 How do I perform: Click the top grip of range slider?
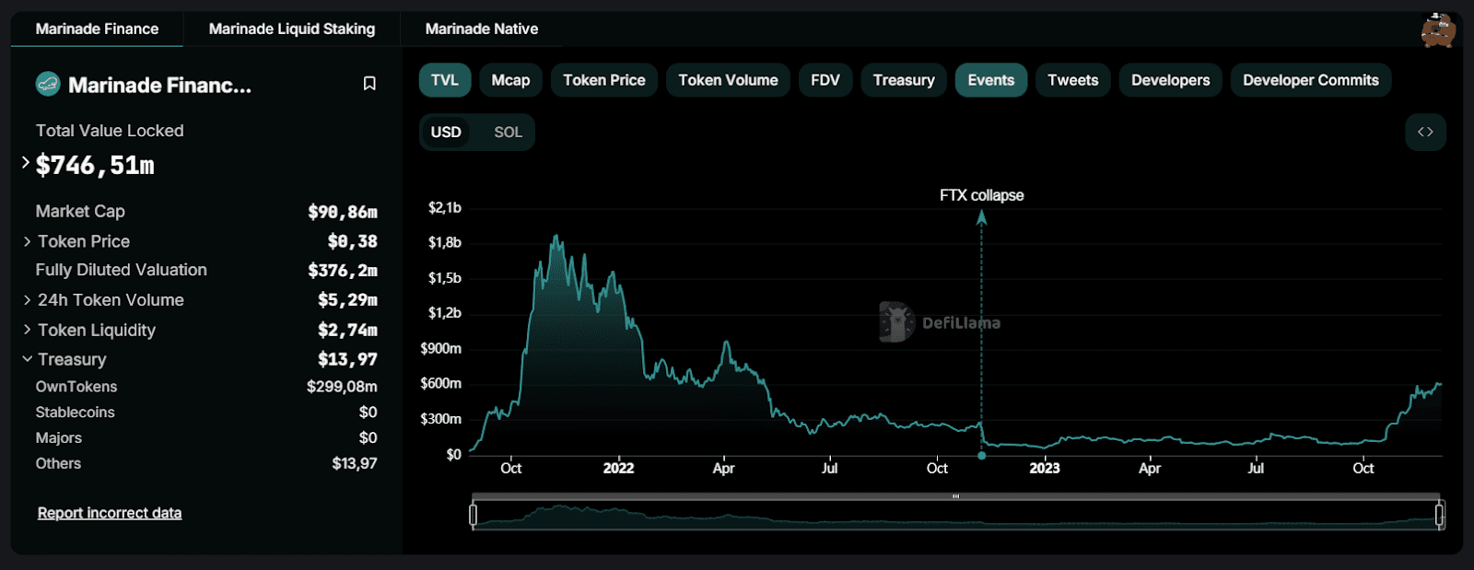click(x=956, y=496)
